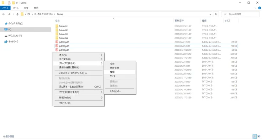Click the pdf01.pdf Acrobat file icon
This screenshot has height=139, width=262.
click(x=57, y=42)
